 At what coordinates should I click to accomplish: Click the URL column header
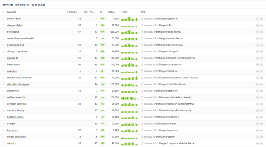pyautogui.click(x=143, y=12)
